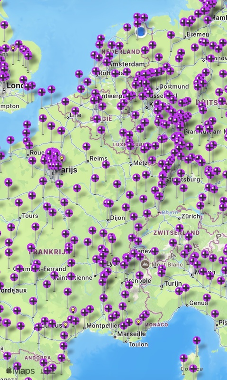This screenshot has height=380, width=227.
Task: Tap the Toulon city label
Action: pos(138,344)
